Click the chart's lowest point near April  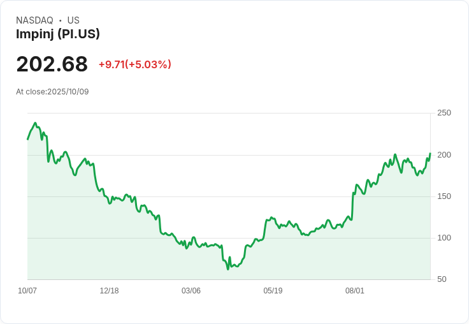[x=228, y=269]
